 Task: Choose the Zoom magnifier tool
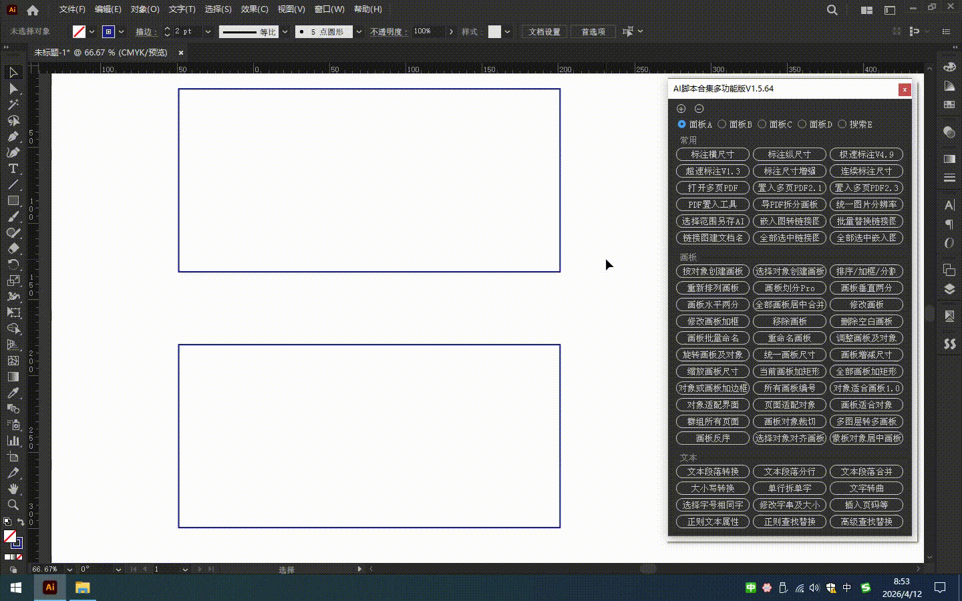click(13, 505)
